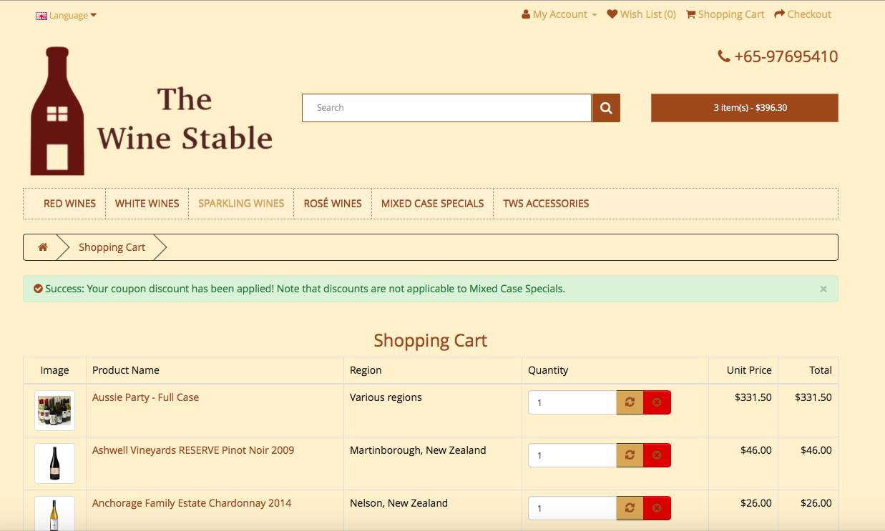Viewport: 885px width, 531px height.
Task: Dismiss the coupon success alert
Action: (x=823, y=289)
